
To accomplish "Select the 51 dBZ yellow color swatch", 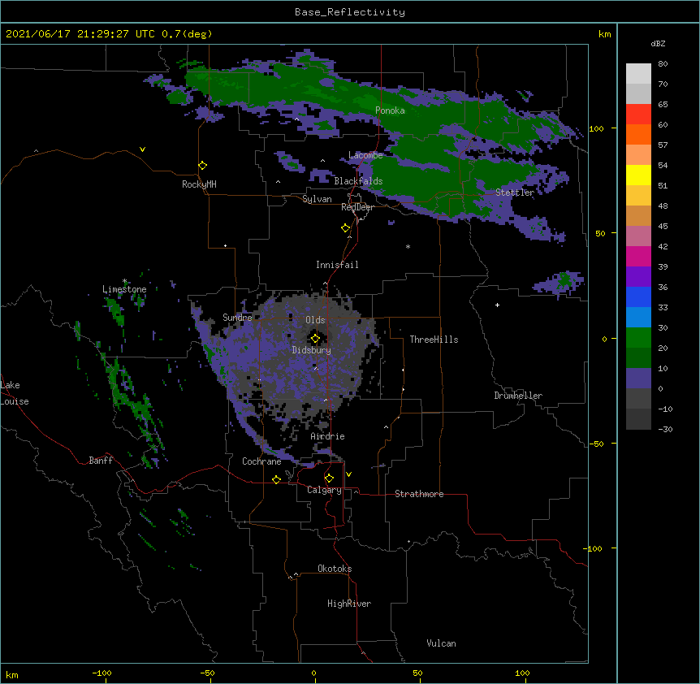I will (638, 175).
